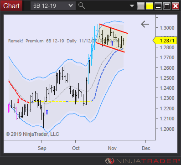The width and height of the screenshot is (181, 165).
Task: Click the gray back arrow on chart
Action: (145, 24)
